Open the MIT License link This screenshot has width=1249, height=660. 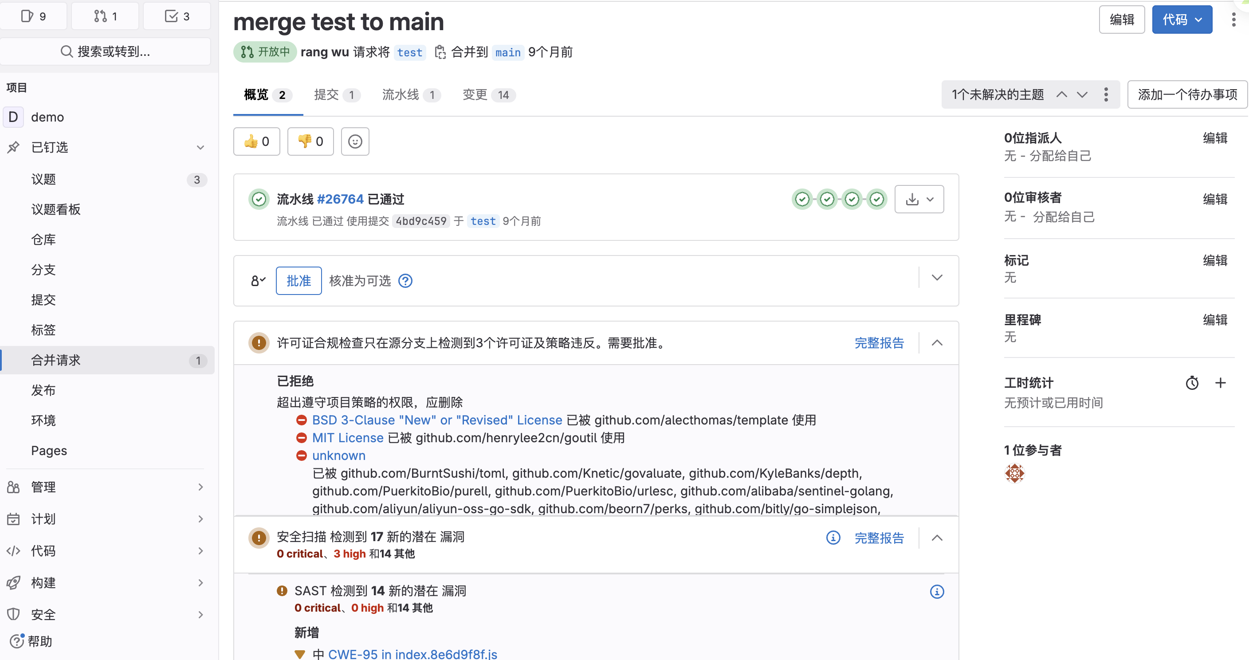tap(347, 438)
